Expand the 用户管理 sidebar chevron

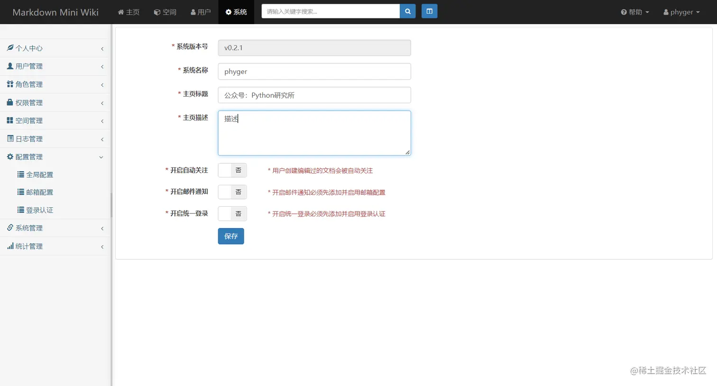(102, 66)
